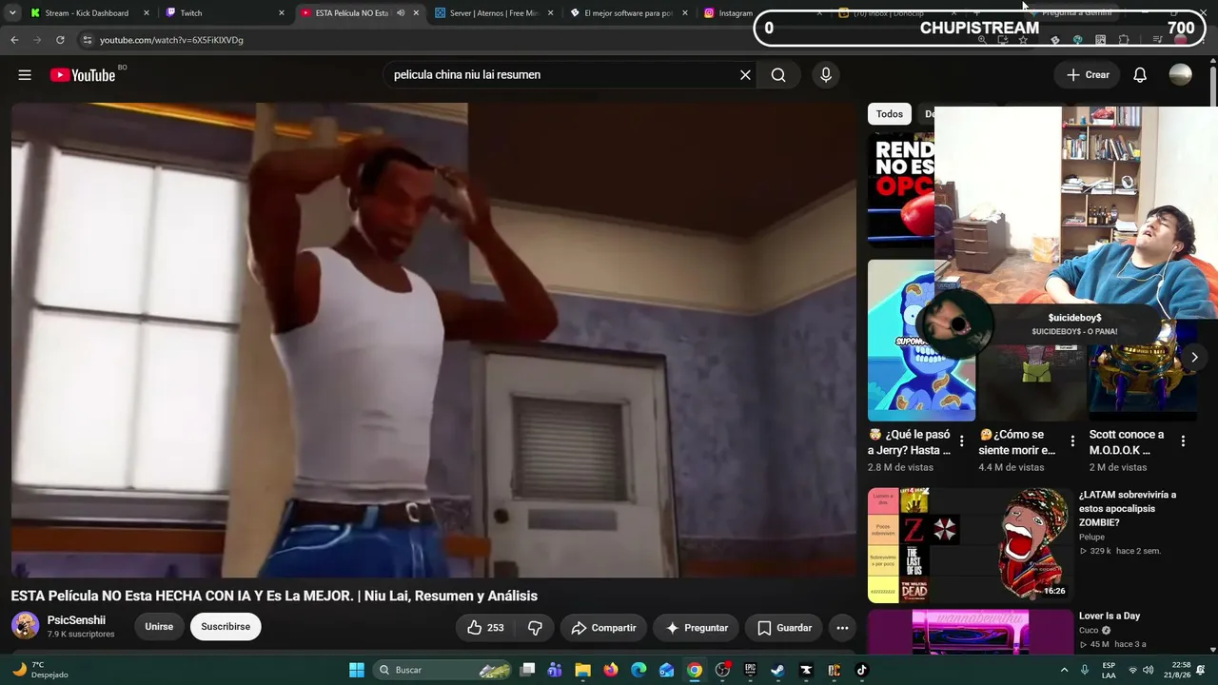
Task: Open the Pelupe channel link
Action: point(1091,538)
